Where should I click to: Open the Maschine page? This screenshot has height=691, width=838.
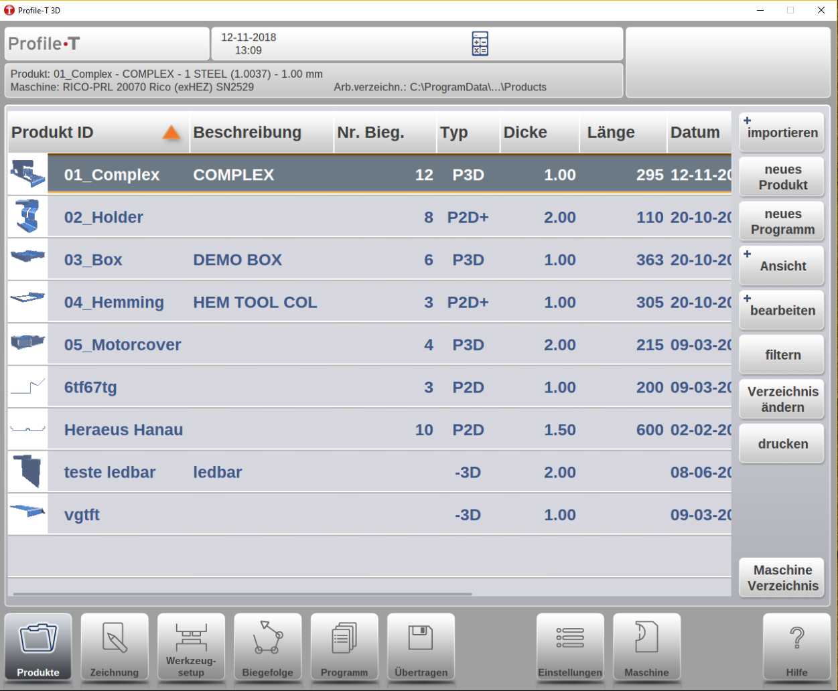point(646,647)
